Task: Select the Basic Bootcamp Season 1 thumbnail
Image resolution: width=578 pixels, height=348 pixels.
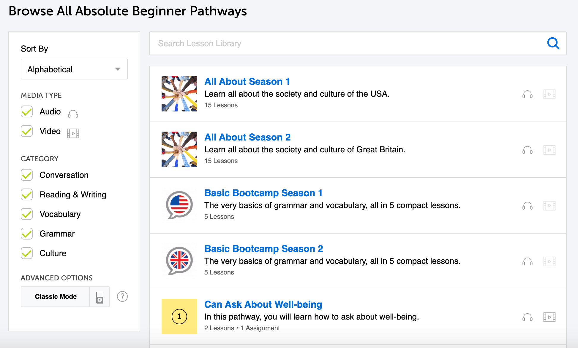Action: pos(179,205)
